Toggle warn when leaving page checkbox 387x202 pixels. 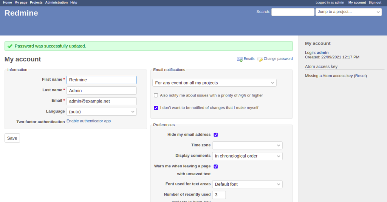[215, 166]
